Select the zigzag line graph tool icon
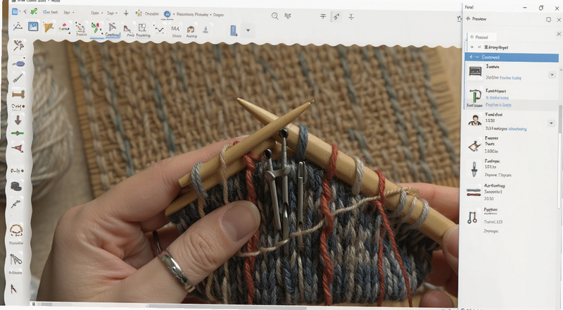Screen dimensions: 563x310 (x=158, y=30)
